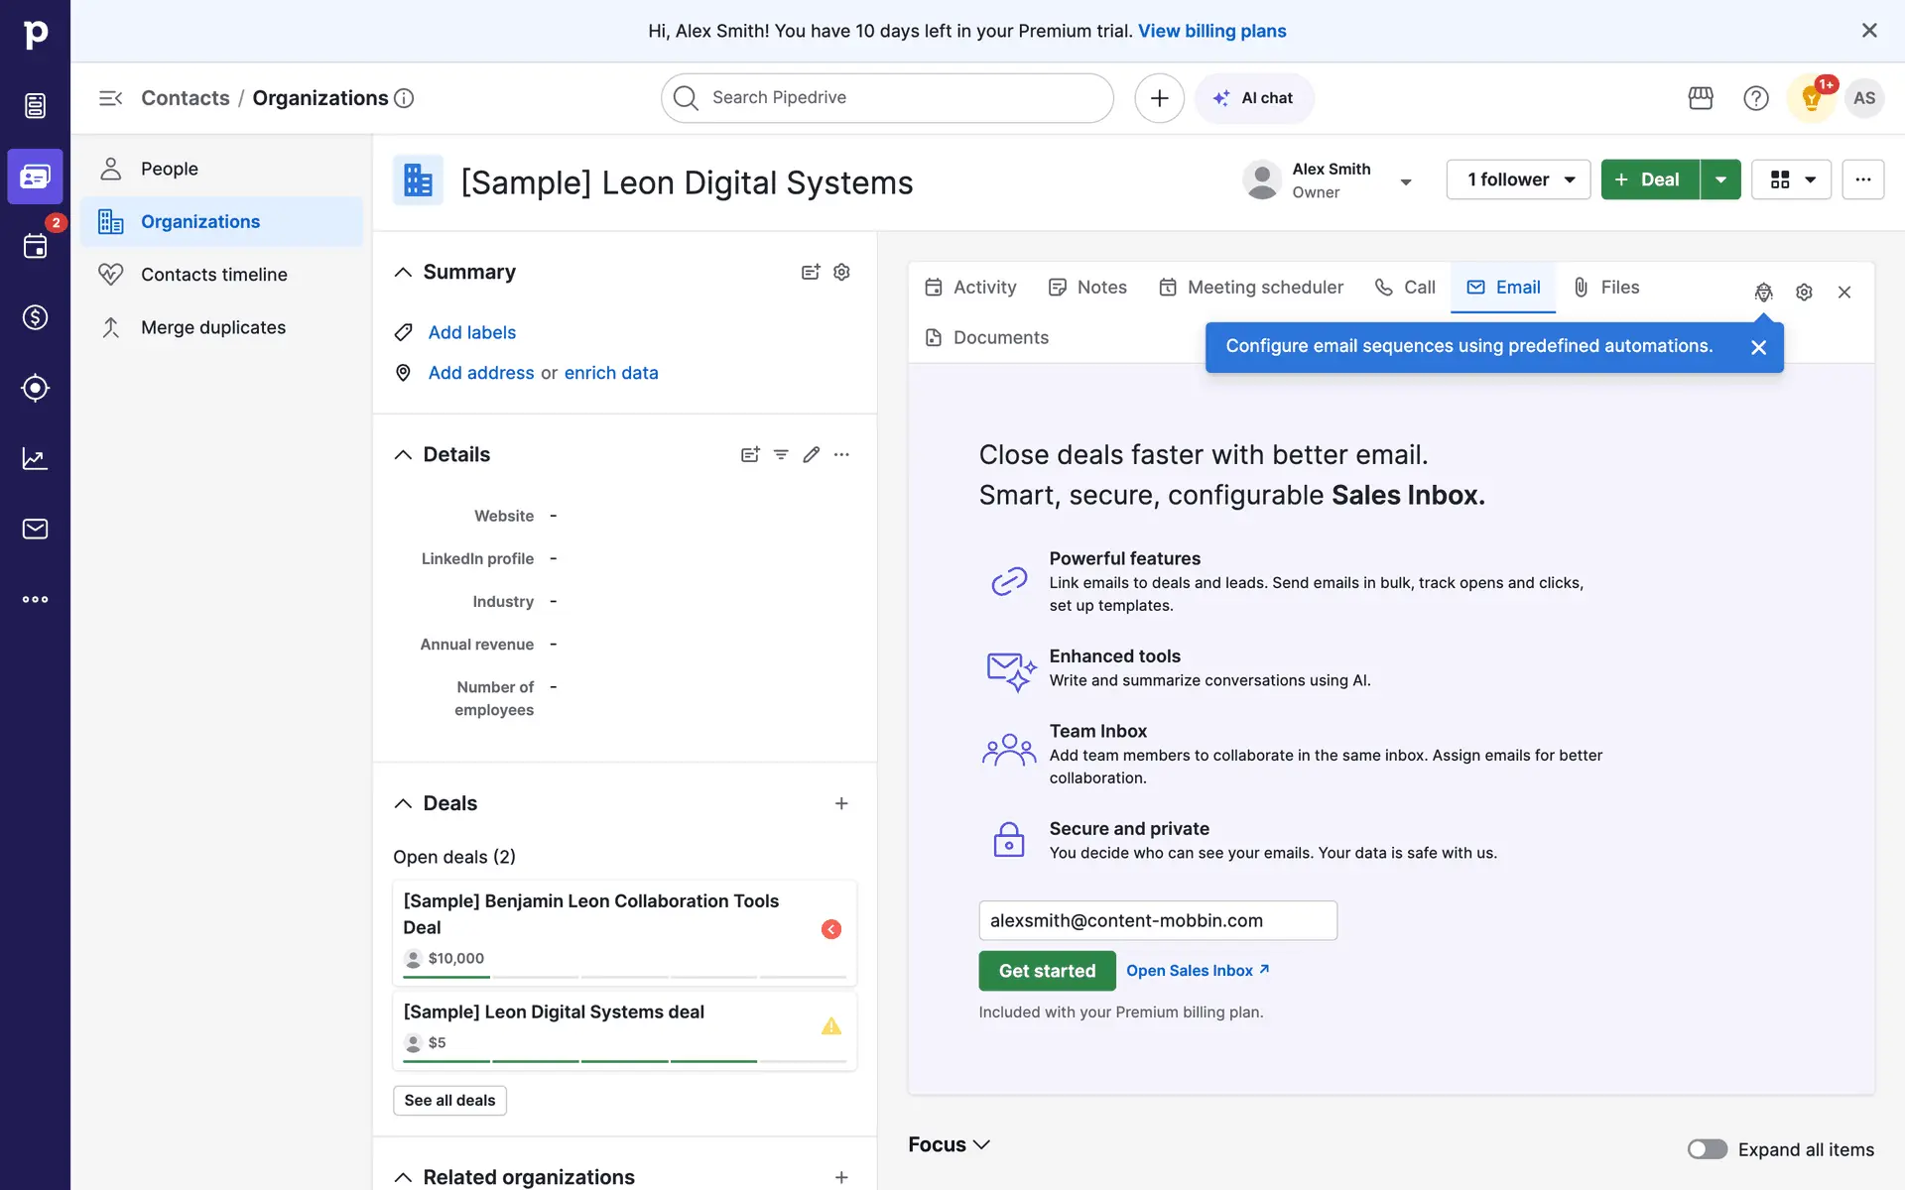Open the Marketplace icon in top bar
The width and height of the screenshot is (1905, 1190).
1701,98
